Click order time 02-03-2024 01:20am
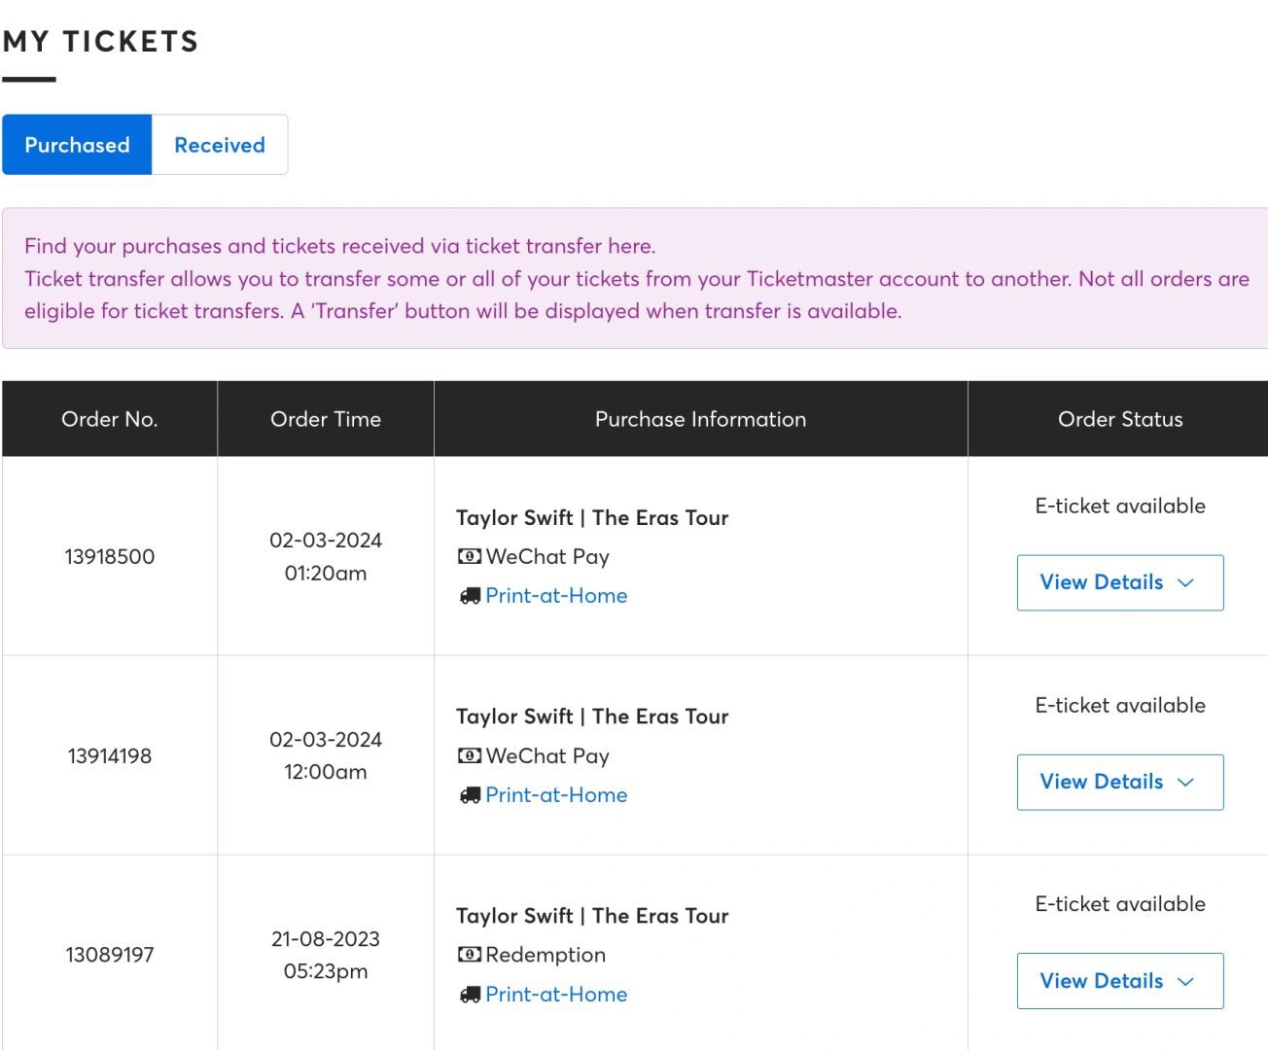This screenshot has height=1050, width=1268. 326,556
